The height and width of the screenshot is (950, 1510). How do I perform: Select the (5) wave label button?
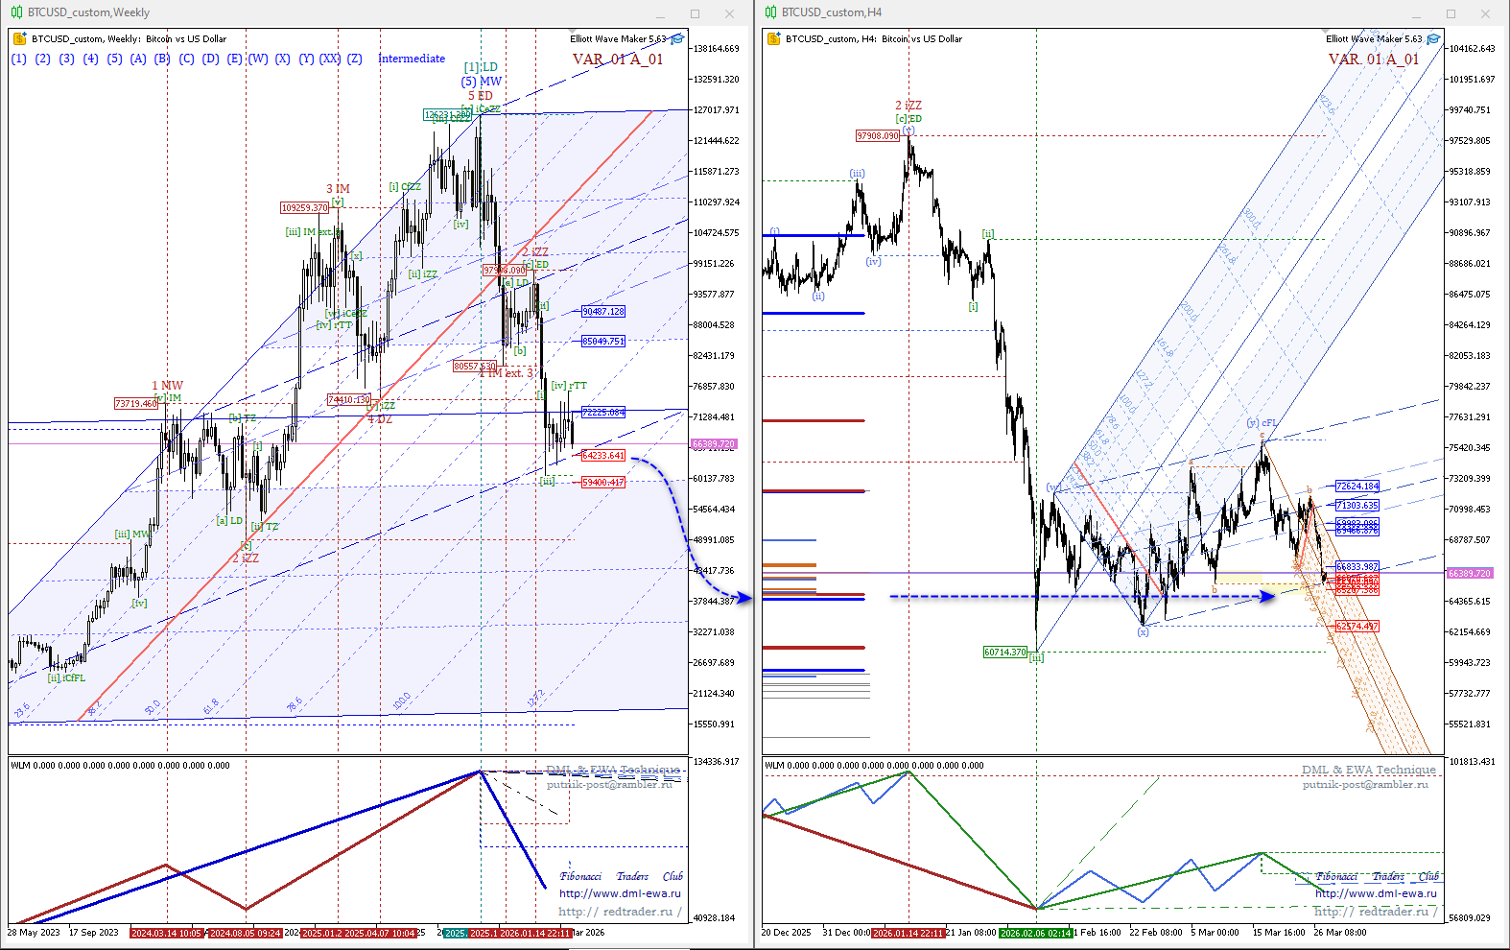(114, 59)
